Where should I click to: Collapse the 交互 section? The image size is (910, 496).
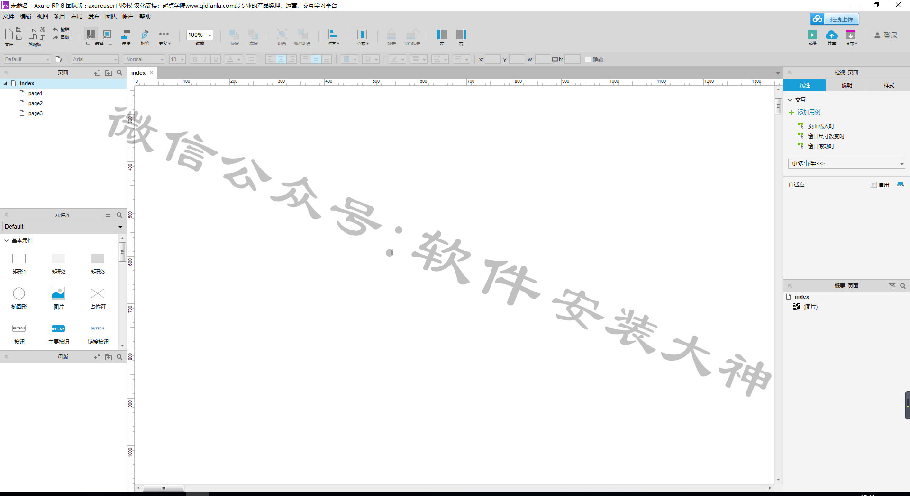coord(790,100)
